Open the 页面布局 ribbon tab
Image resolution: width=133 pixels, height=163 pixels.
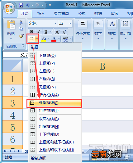pyautogui.click(x=61, y=14)
